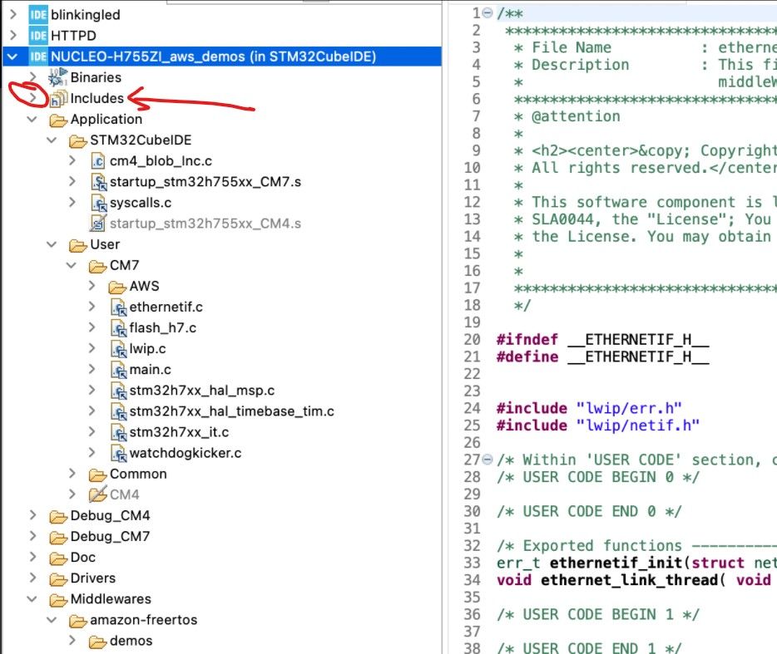
Task: Collapse the User folder
Action: pos(52,244)
